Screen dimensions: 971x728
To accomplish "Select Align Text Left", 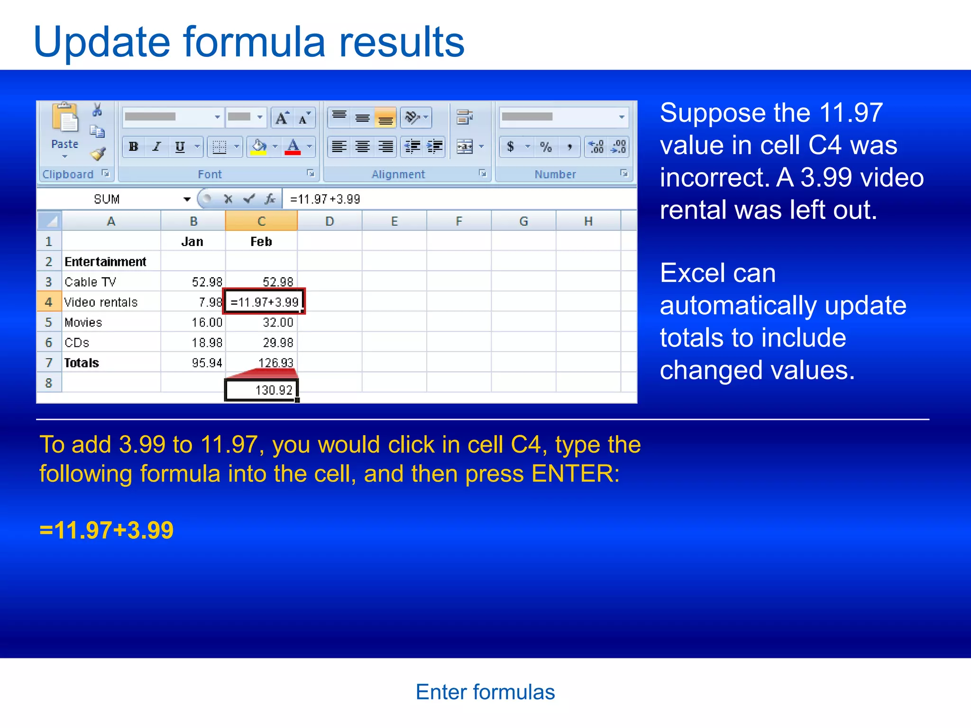I will coord(339,147).
